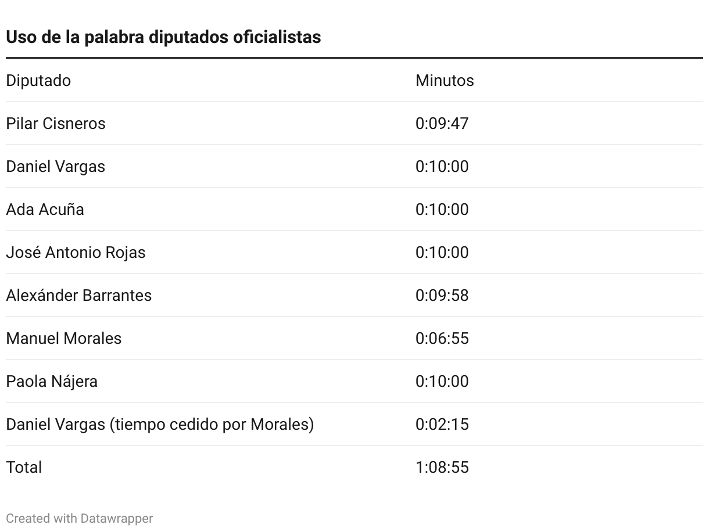Click the Alexánder Barrantes name cell
Image resolution: width=709 pixels, height=532 pixels.
coord(79,295)
